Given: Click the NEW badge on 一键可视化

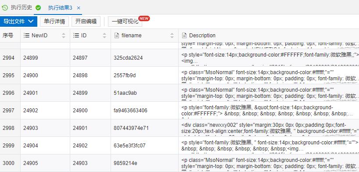Looking at the screenshot, I should click(144, 18).
